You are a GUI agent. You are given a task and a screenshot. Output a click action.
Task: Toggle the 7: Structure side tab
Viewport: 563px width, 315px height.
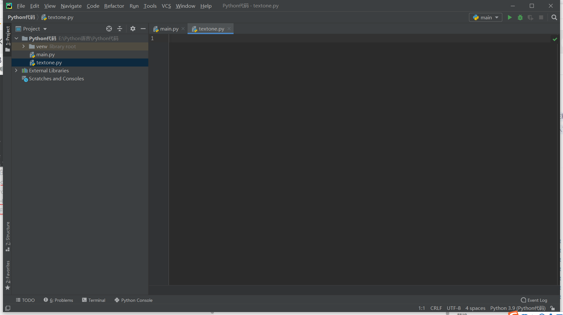click(8, 236)
